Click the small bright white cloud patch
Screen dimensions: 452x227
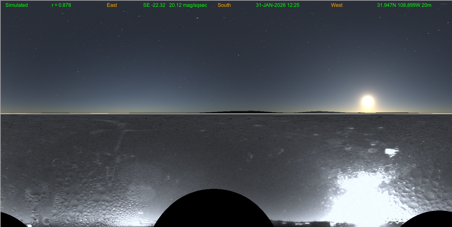coord(391,152)
